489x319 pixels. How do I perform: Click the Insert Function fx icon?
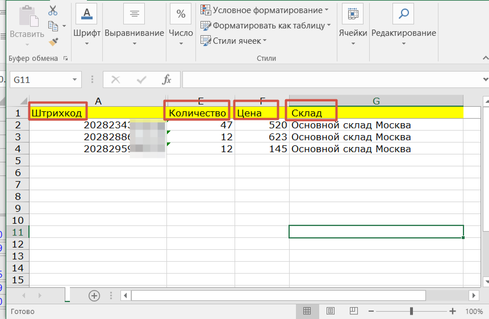pos(166,79)
